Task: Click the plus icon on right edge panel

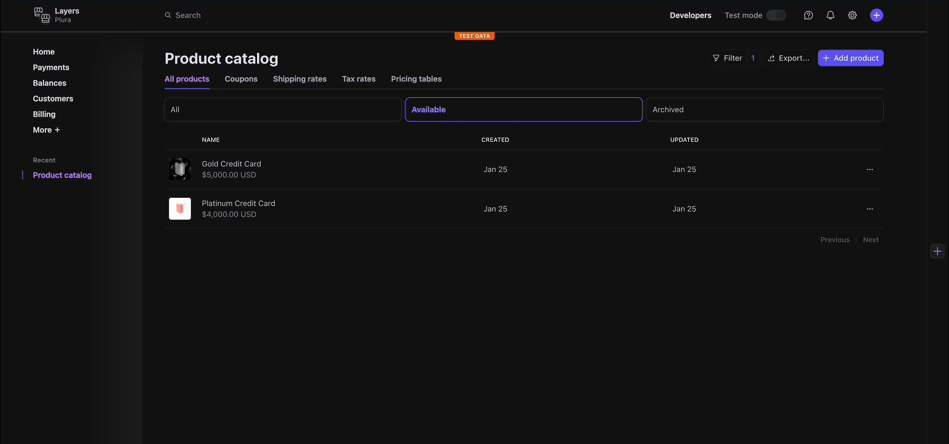Action: [938, 251]
